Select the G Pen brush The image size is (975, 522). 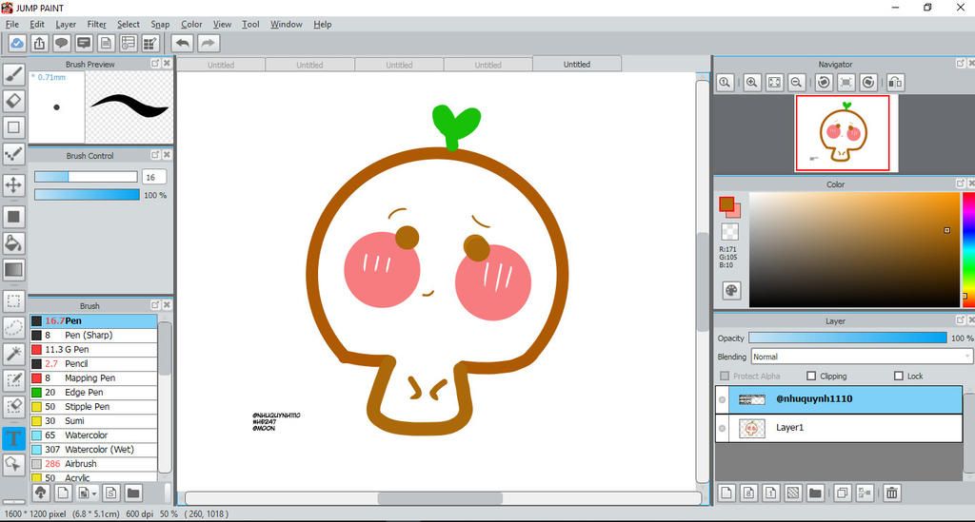(x=93, y=350)
